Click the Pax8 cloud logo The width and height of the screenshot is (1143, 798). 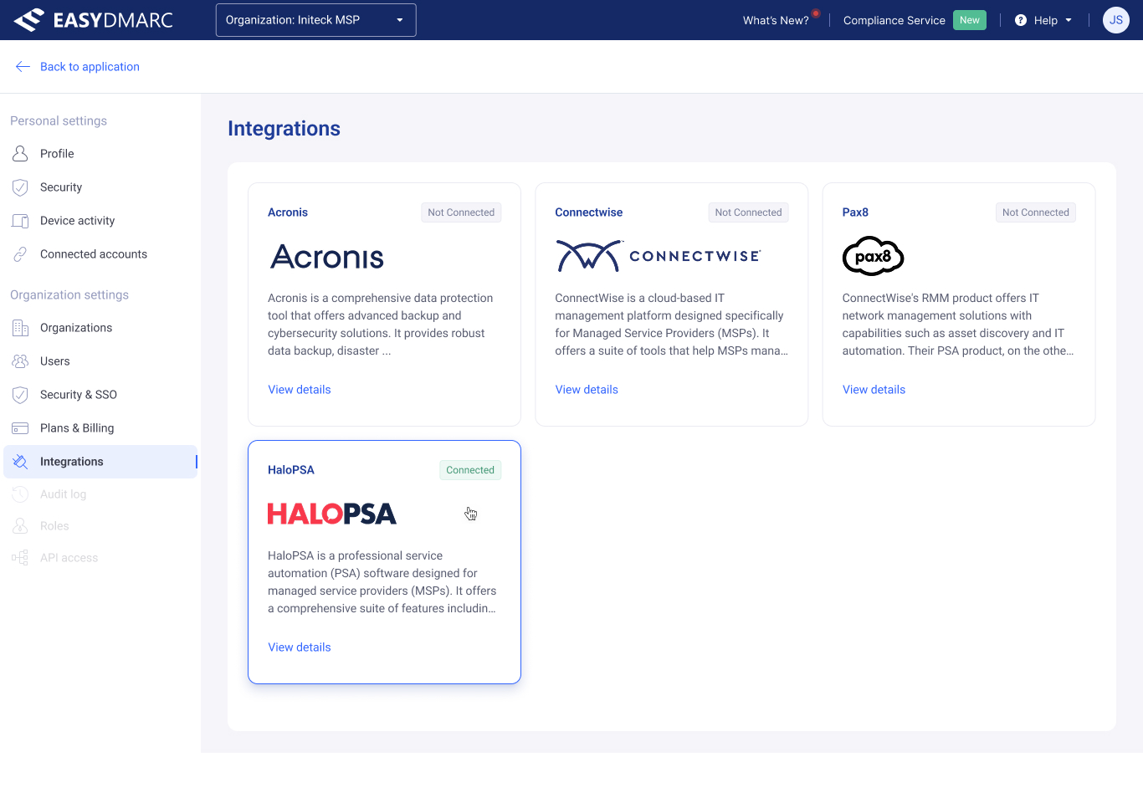click(x=873, y=256)
